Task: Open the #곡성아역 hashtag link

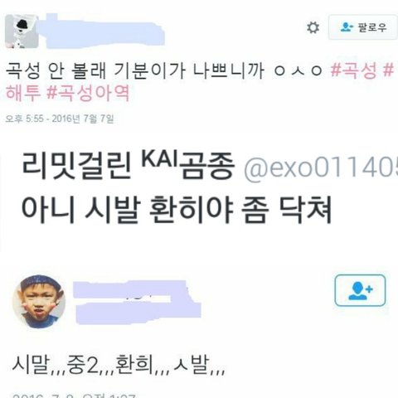Action: (88, 93)
